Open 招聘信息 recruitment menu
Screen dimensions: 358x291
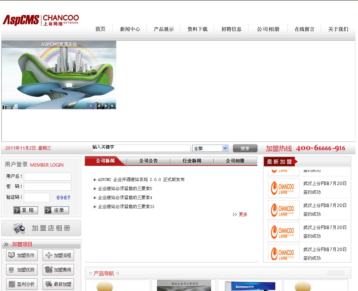point(231,29)
